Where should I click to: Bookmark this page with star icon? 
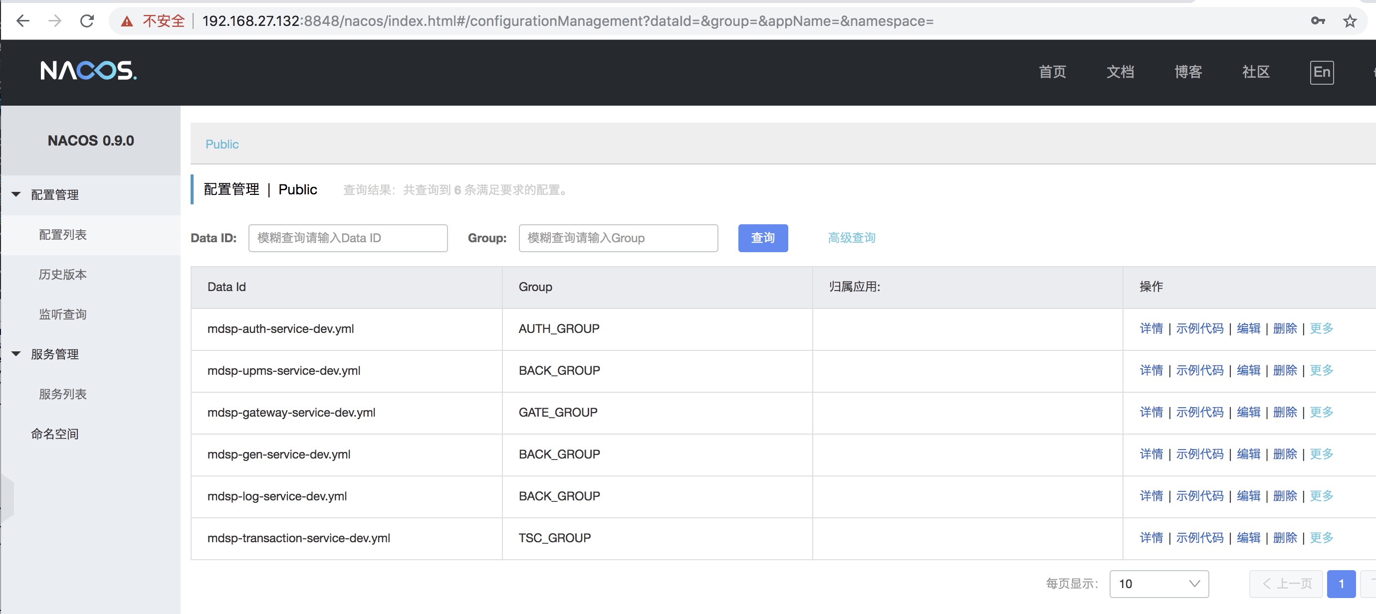(1350, 21)
